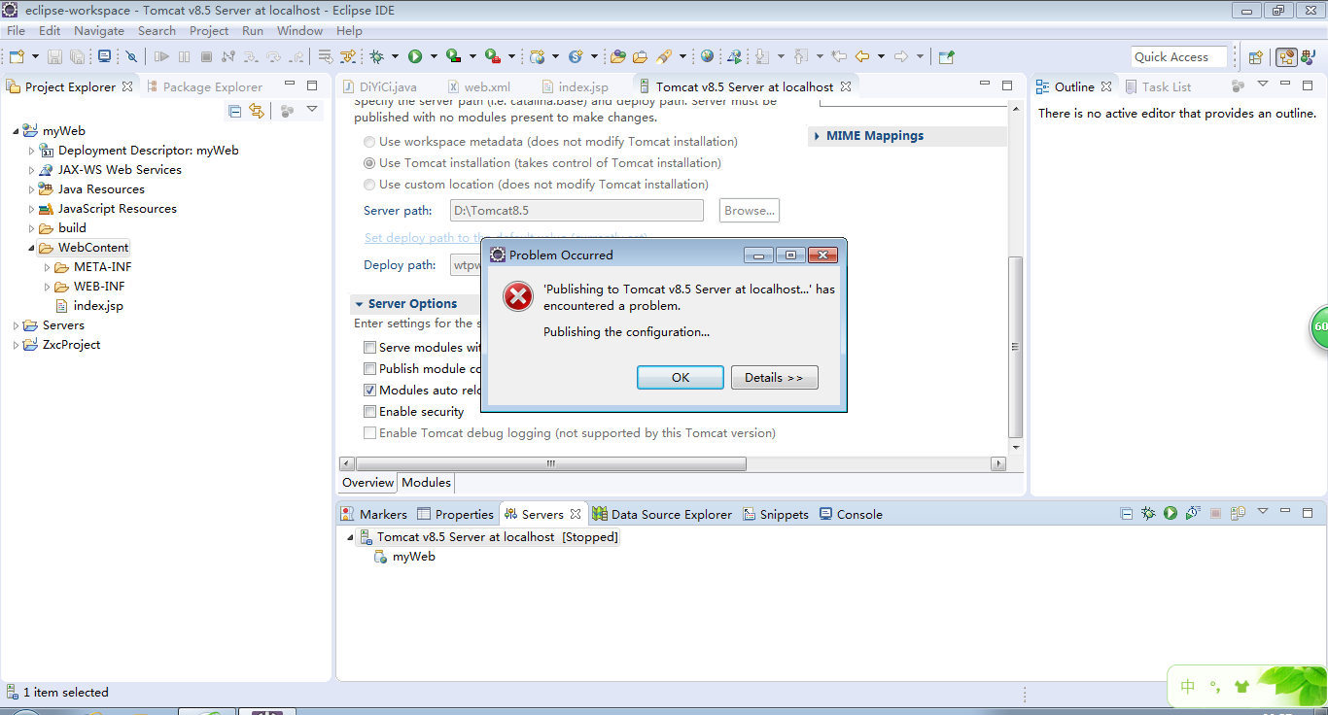
Task: Click the Open Perspective icon
Action: click(x=1255, y=57)
